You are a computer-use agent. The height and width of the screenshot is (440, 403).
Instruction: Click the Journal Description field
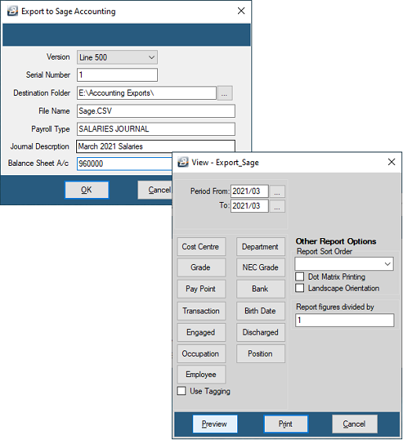point(156,146)
